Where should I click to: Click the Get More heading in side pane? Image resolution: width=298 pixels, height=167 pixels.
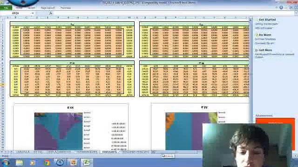[x=265, y=50]
